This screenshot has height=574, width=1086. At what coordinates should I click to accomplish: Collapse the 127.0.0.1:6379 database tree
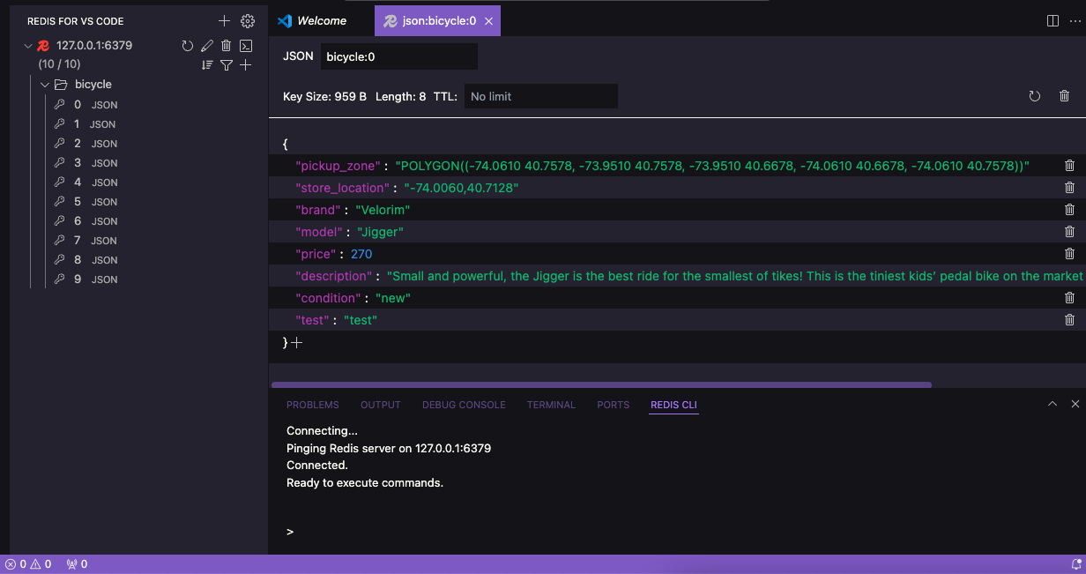pyautogui.click(x=28, y=46)
